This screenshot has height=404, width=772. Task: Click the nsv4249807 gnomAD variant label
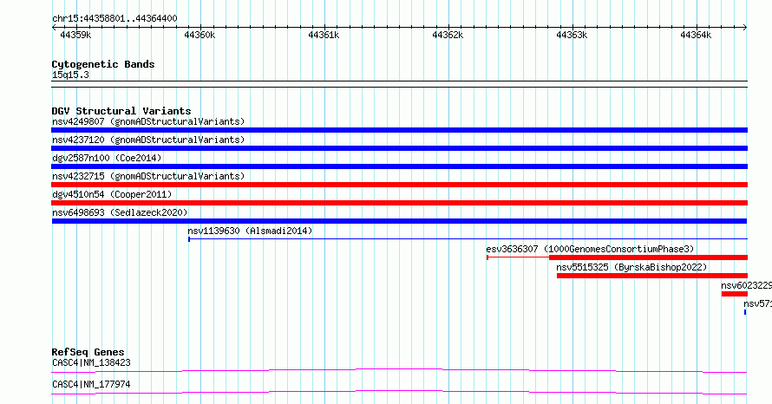pyautogui.click(x=148, y=121)
